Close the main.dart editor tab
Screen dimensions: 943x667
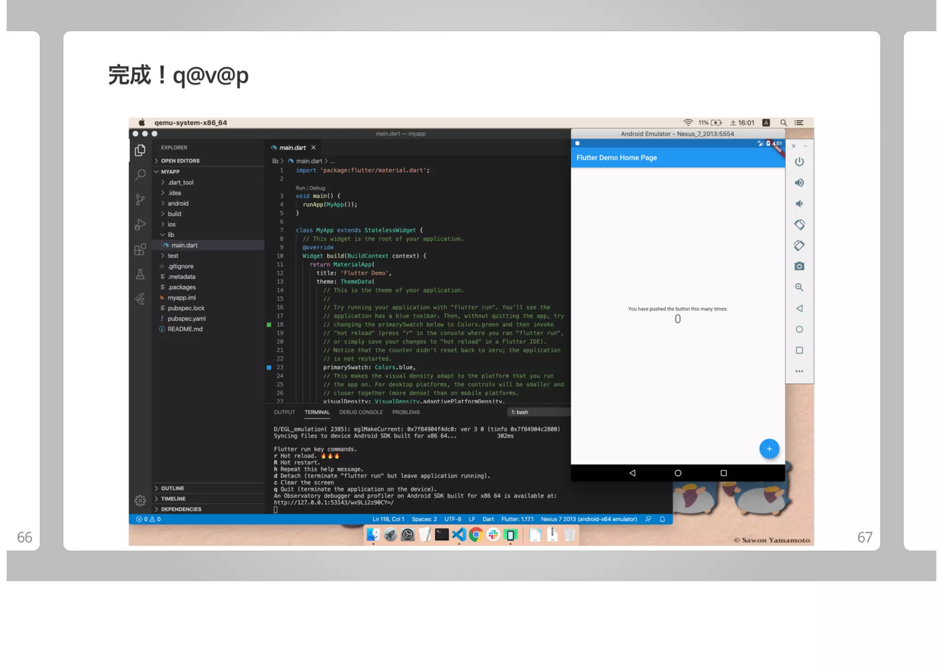(x=314, y=148)
